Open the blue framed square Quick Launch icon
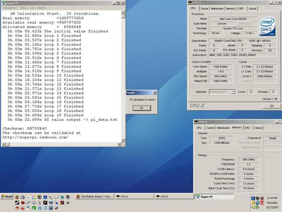This screenshot has width=282, height=212. [51, 208]
